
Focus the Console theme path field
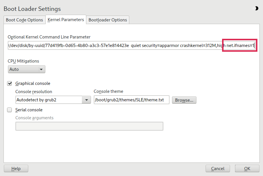pos(131,100)
